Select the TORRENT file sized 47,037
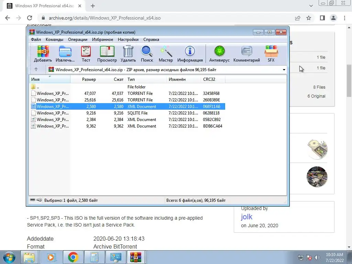The width and height of the screenshot is (352, 264). pyautogui.click(x=127, y=93)
